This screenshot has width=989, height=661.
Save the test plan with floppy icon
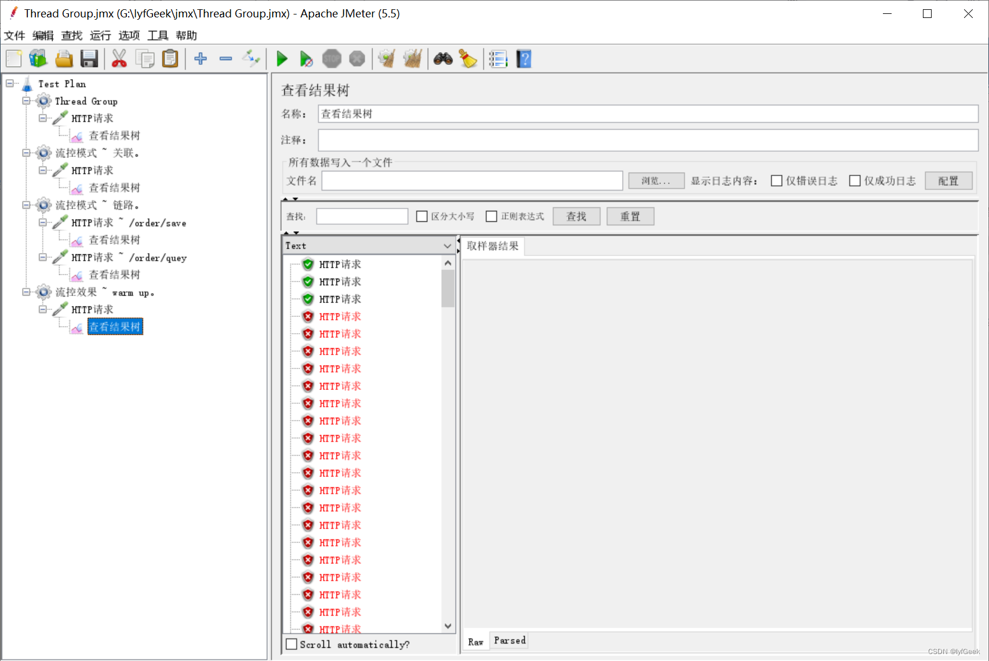point(89,59)
